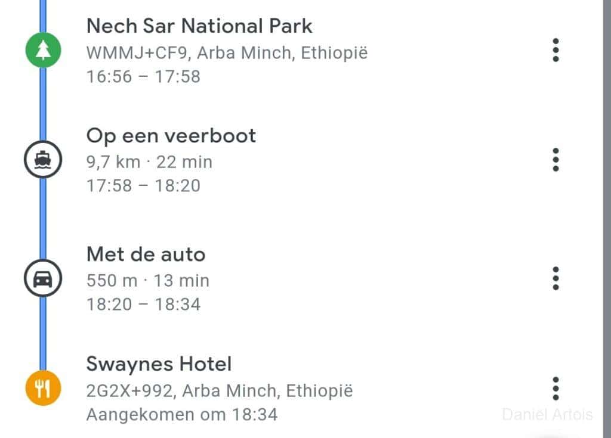Click "Aangekomen om 18:34" arrival text

(182, 414)
